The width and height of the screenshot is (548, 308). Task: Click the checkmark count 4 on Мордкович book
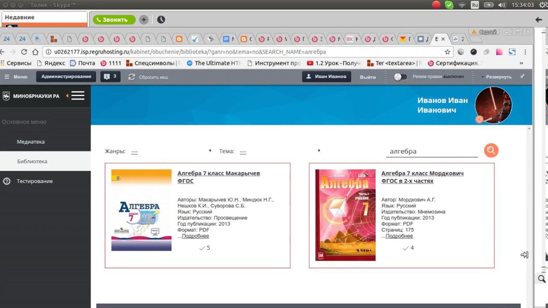point(408,248)
